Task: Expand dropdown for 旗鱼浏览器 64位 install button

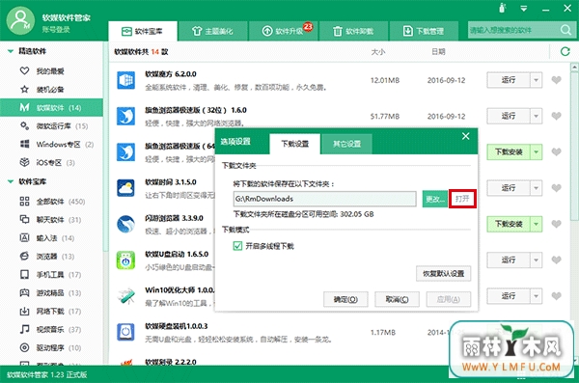Action: pos(537,151)
